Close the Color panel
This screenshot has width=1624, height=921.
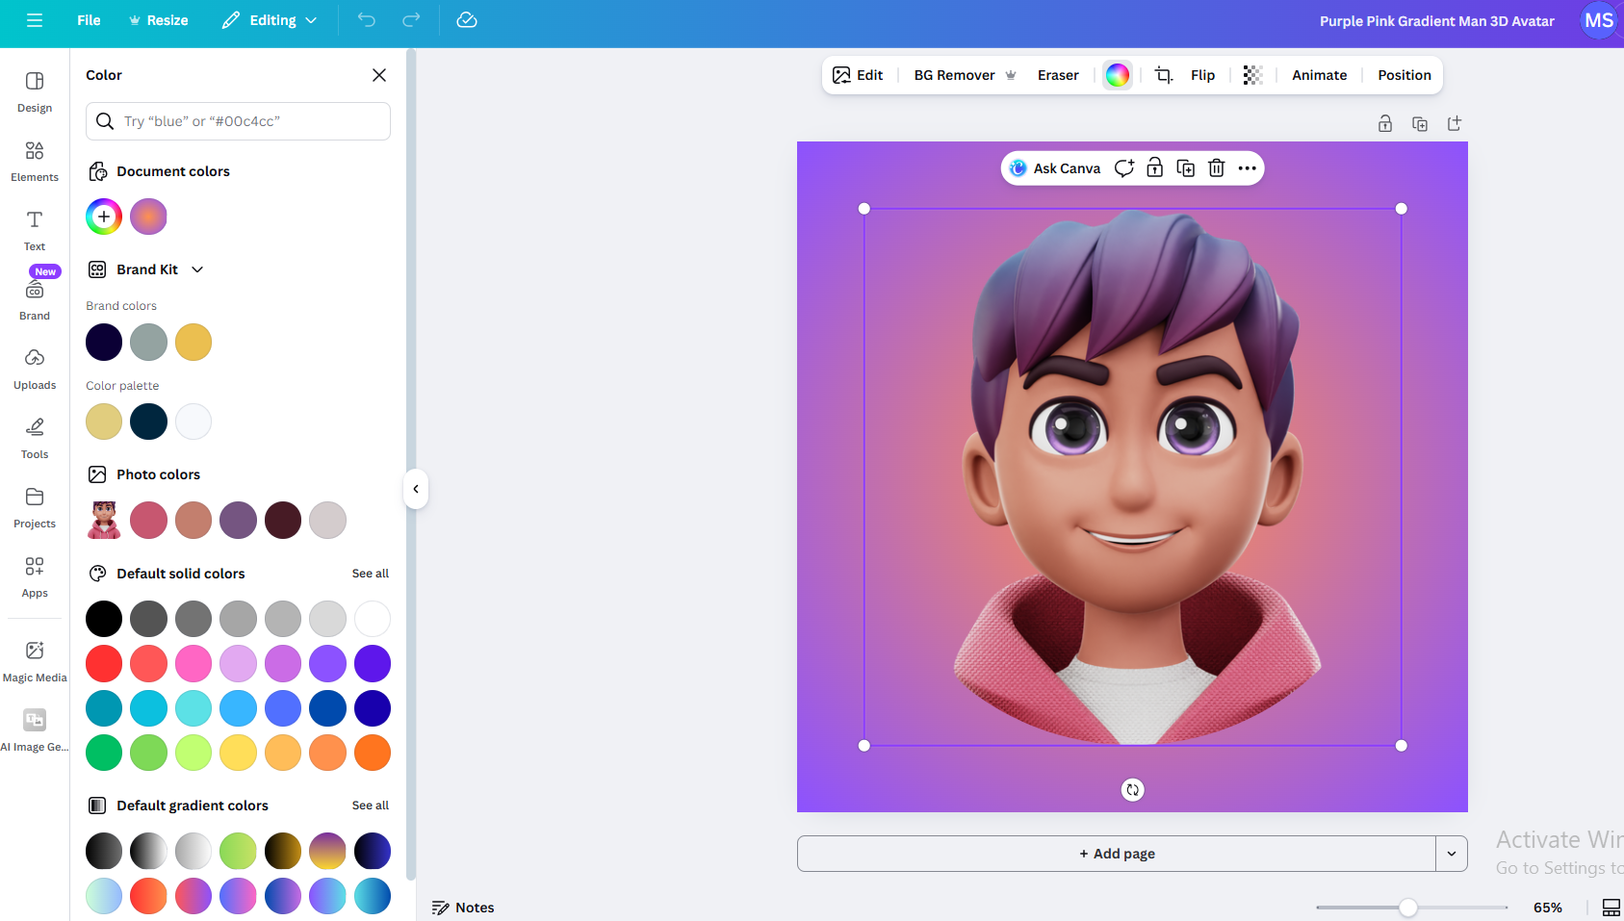[x=379, y=75]
